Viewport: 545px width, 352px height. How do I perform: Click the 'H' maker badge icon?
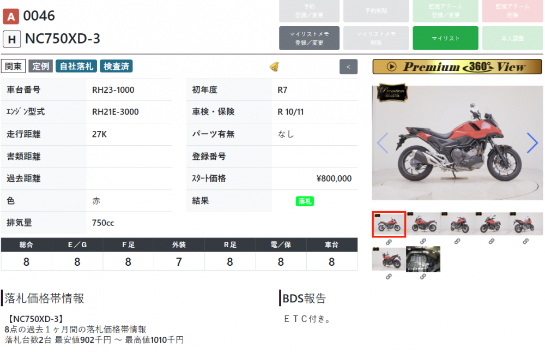pyautogui.click(x=11, y=39)
